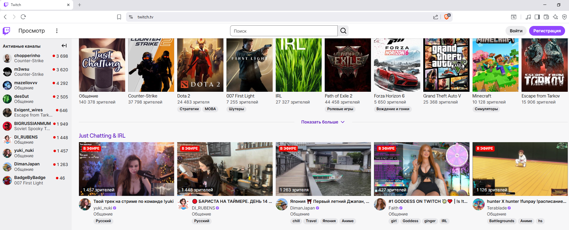The image size is (569, 230).
Task: Click Terablade streamer avatar under stream
Action: [x=479, y=204]
